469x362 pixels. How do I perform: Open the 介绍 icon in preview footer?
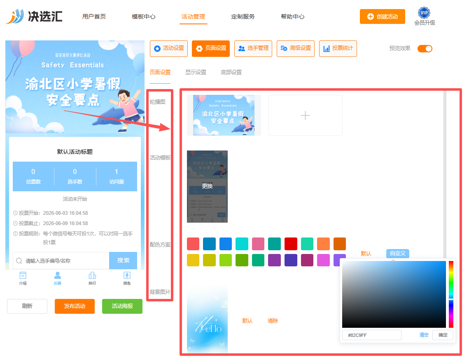click(23, 275)
